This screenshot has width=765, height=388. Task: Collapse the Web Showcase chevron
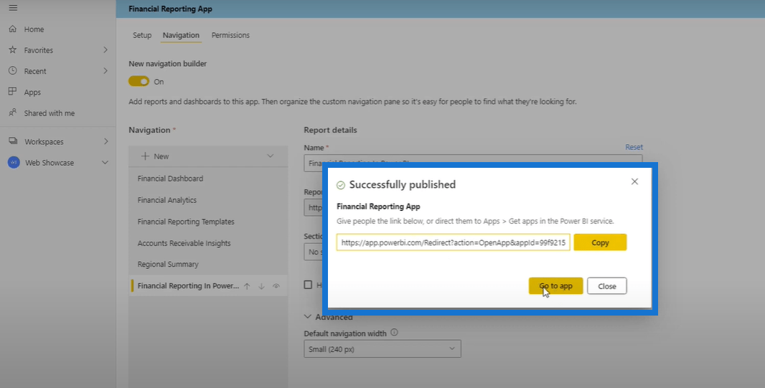105,163
